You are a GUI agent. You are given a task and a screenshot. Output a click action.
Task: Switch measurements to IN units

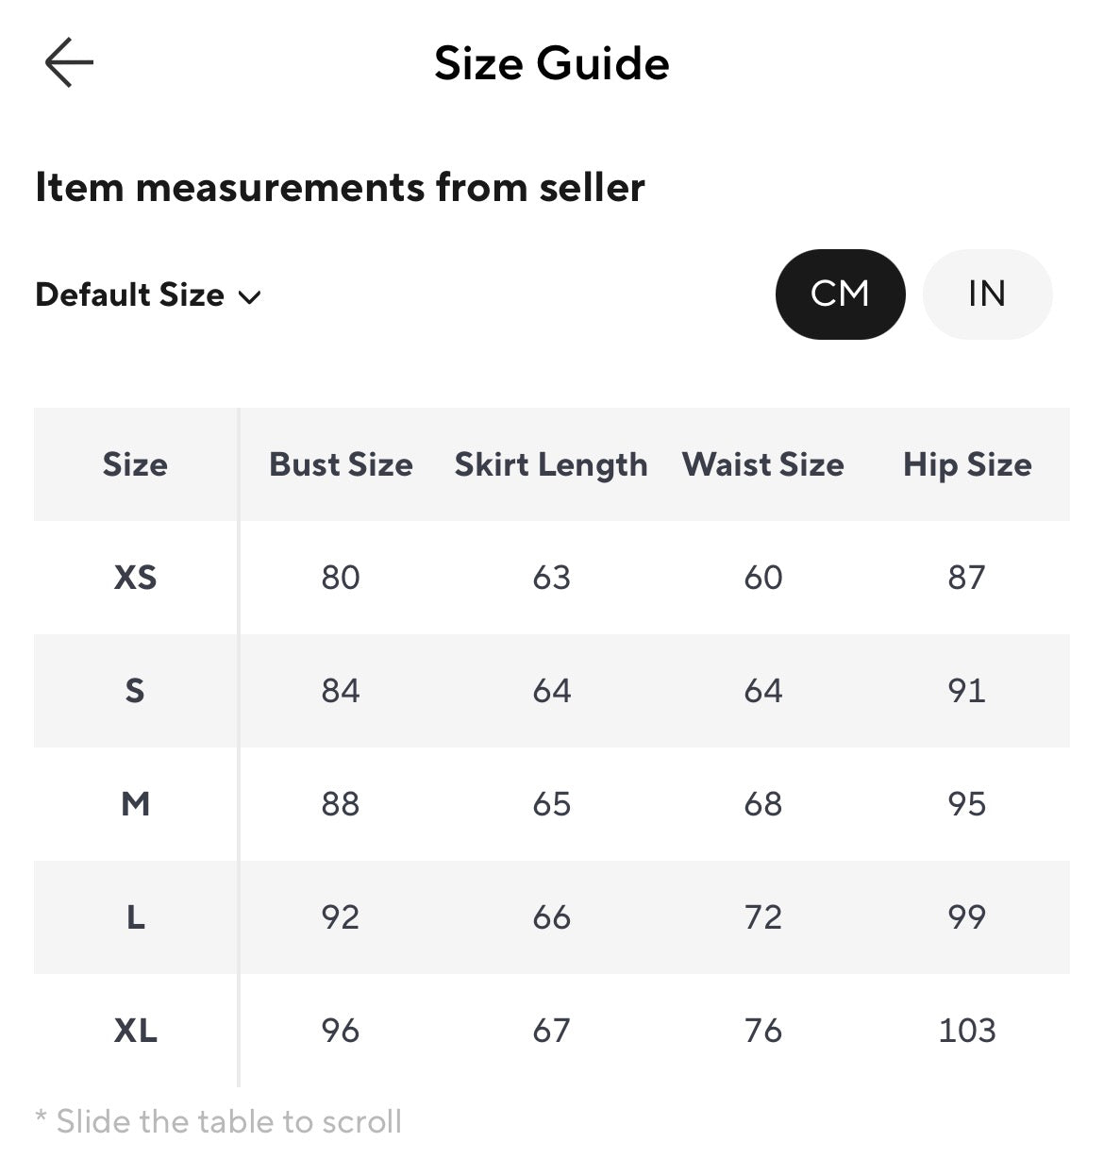coord(987,294)
